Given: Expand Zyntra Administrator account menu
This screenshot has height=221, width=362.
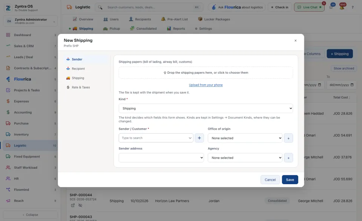Looking at the screenshot, I should [31, 21].
